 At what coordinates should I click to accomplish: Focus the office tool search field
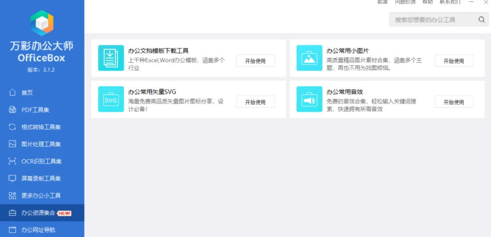[439, 19]
